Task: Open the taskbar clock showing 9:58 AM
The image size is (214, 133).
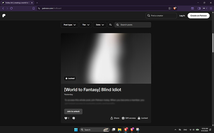Action: pyautogui.click(x=204, y=130)
